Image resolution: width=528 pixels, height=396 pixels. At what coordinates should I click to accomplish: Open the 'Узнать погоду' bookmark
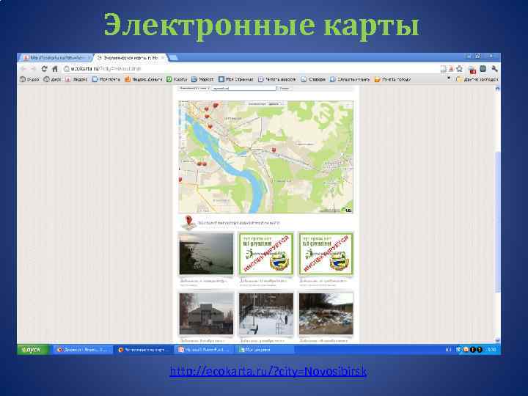coord(392,79)
